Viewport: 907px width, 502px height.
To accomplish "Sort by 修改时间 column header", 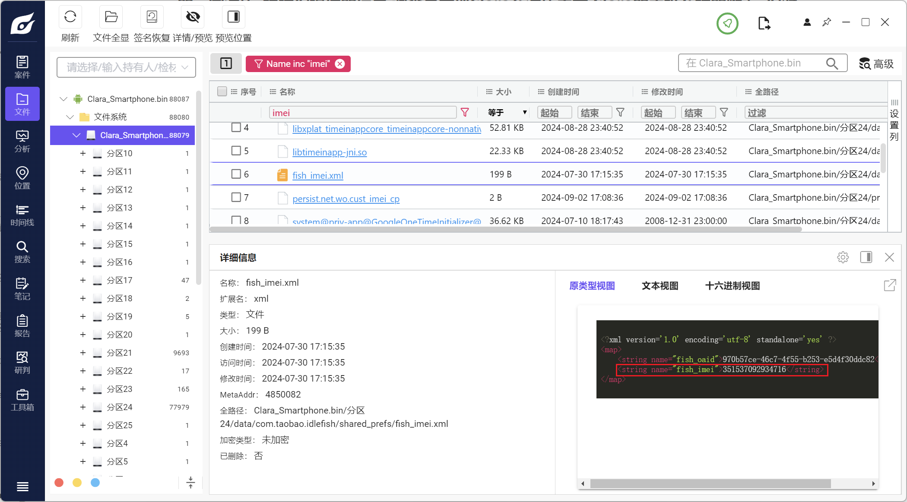I will [x=667, y=92].
